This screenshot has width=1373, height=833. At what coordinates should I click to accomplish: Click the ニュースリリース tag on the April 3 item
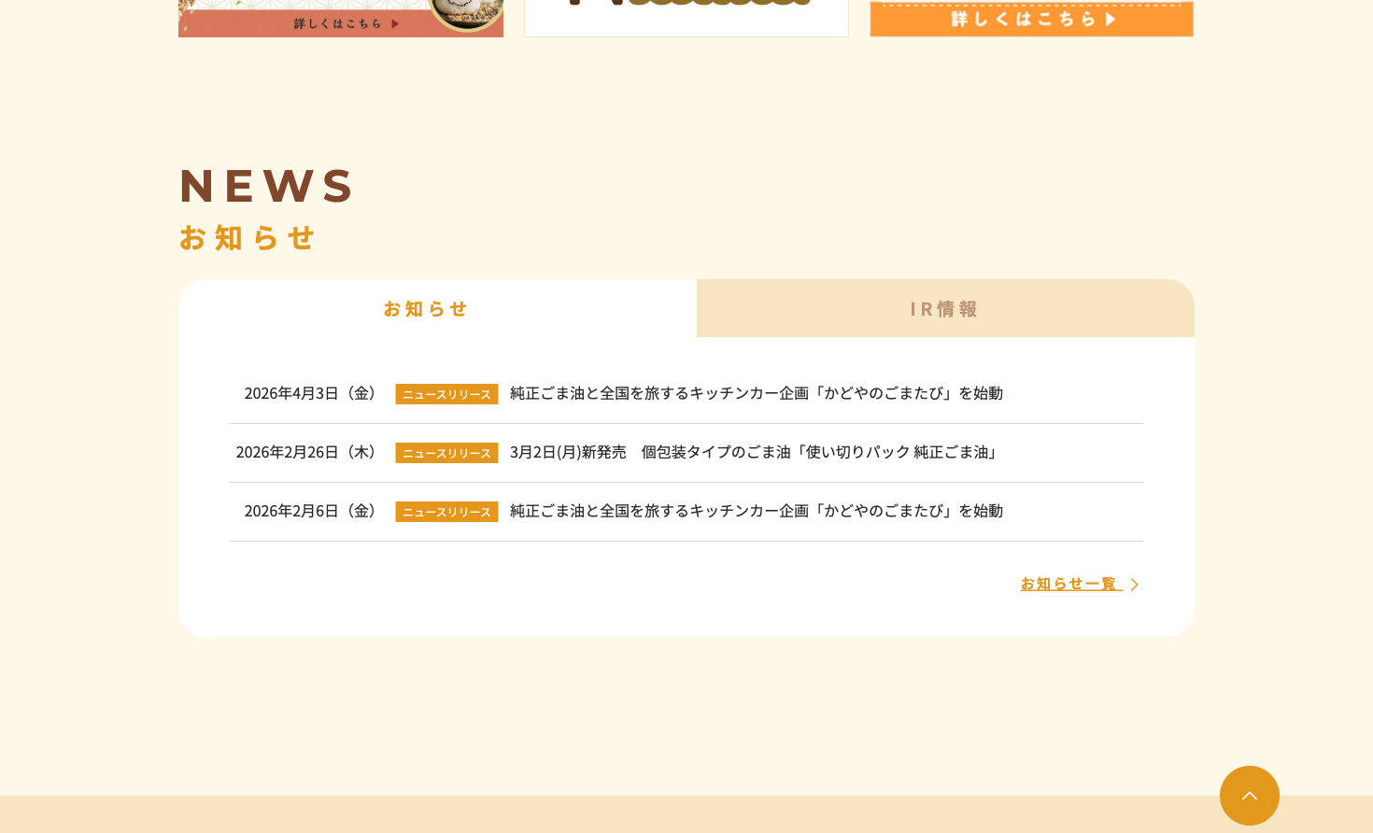tap(446, 394)
